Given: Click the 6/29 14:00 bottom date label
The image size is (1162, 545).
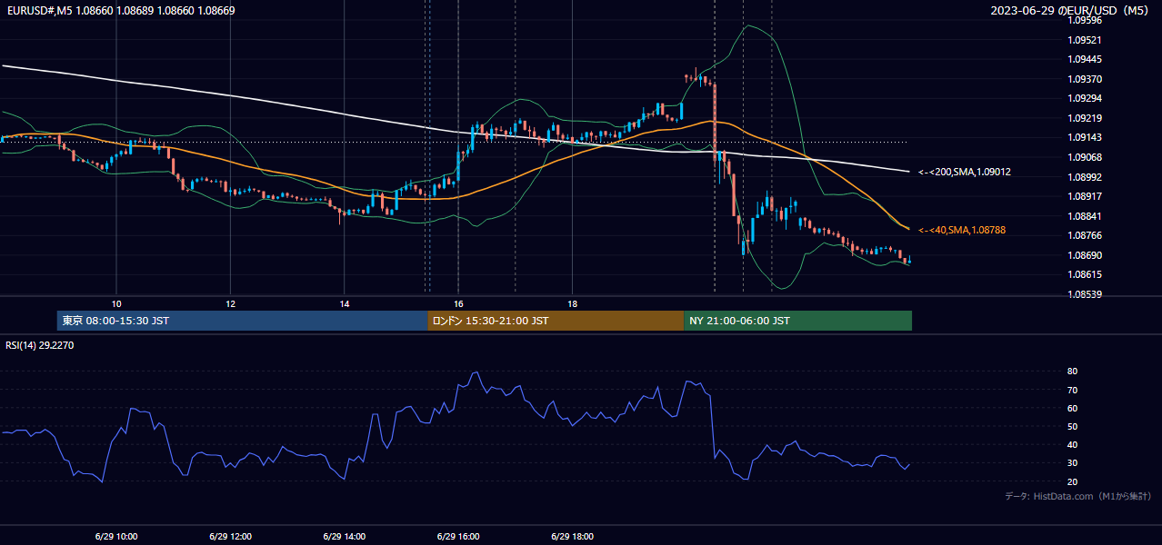Looking at the screenshot, I should (344, 537).
